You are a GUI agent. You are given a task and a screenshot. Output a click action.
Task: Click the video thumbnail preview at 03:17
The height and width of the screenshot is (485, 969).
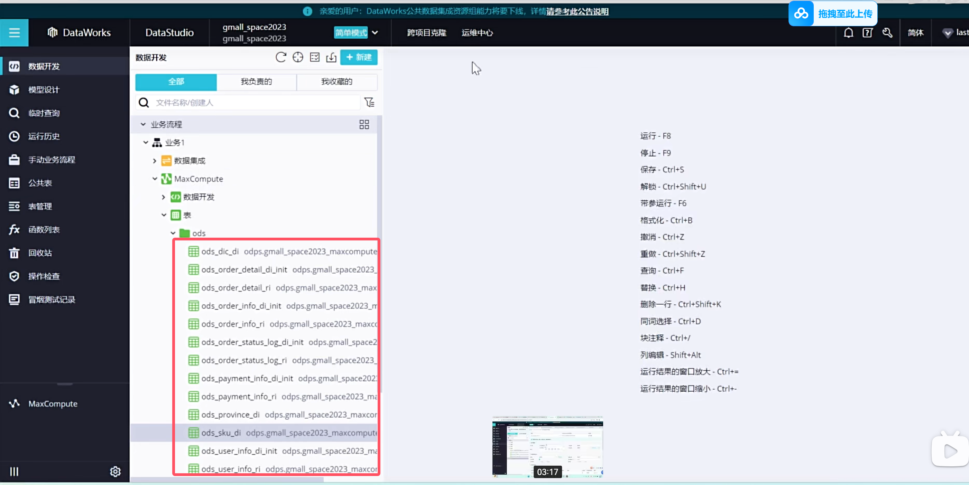pyautogui.click(x=547, y=446)
